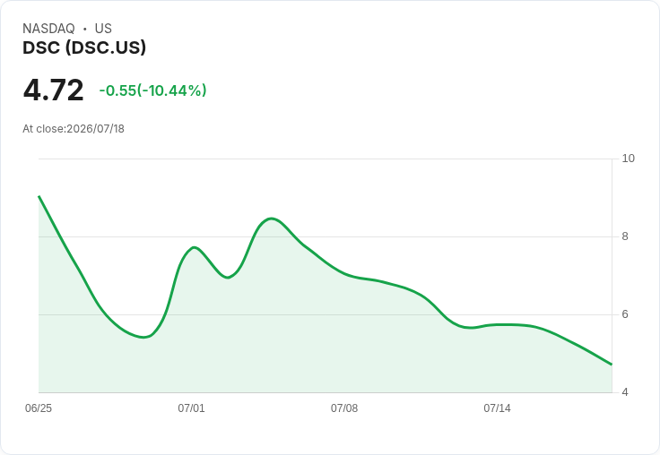Click the highest peak after 07/01
The image size is (660, 455).
pos(272,219)
